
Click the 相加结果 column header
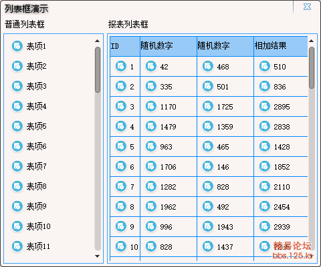[x=281, y=46]
